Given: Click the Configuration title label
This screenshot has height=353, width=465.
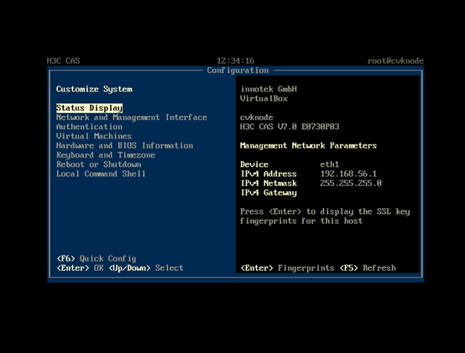Looking at the screenshot, I should (x=238, y=70).
